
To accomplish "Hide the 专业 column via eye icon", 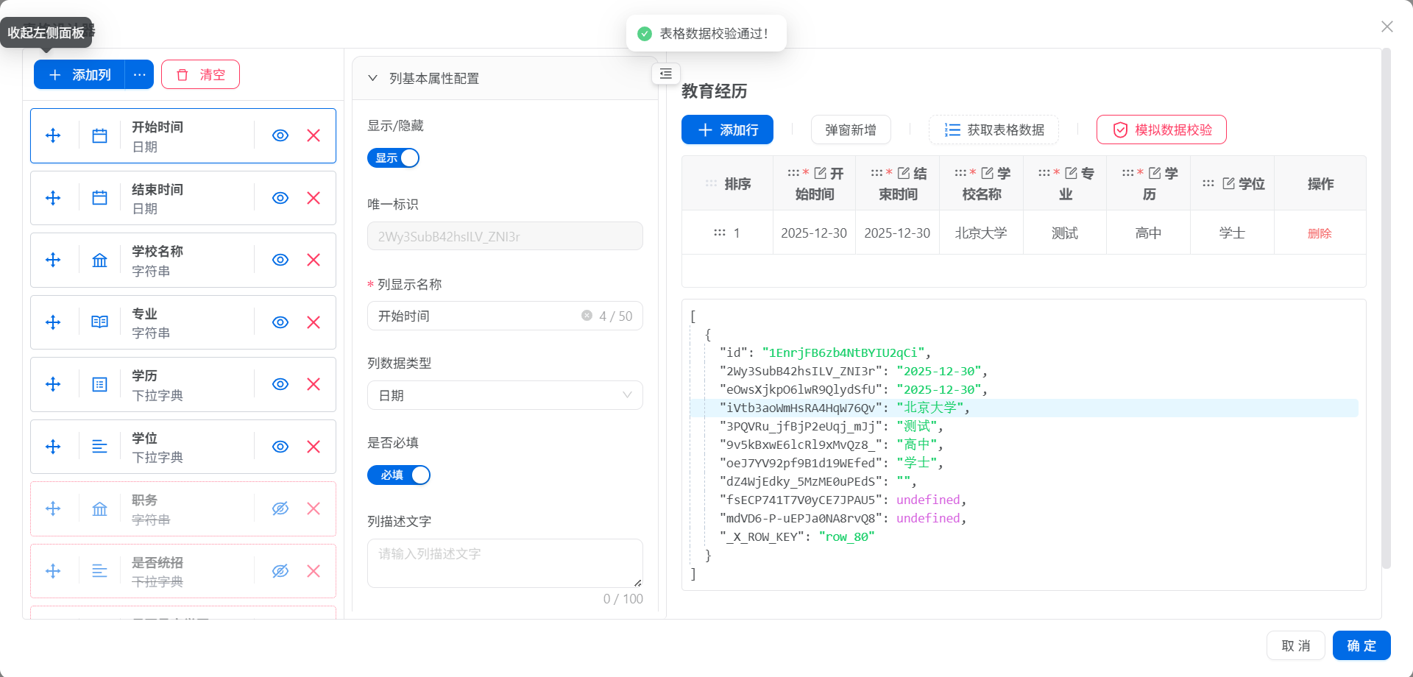I will tap(280, 322).
